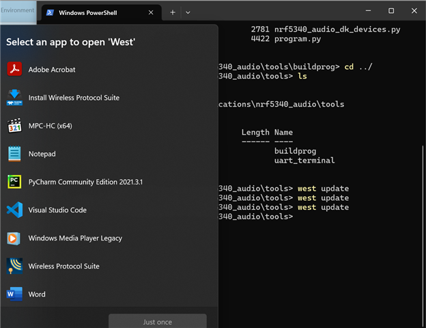The image size is (426, 328).
Task: Pick Windows Media Player Legacy label
Action: point(75,238)
